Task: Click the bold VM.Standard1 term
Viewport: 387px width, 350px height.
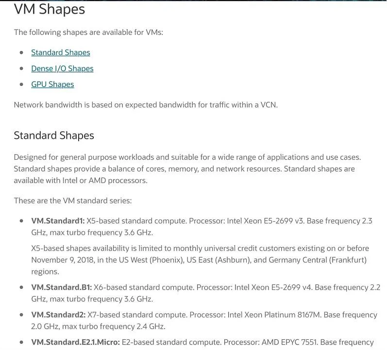Action: pyautogui.click(x=58, y=221)
